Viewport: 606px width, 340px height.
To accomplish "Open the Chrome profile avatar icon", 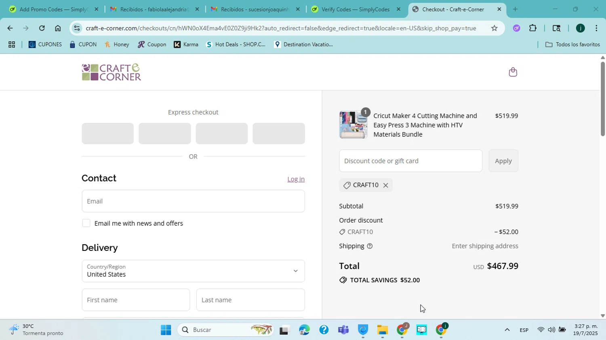I will pyautogui.click(x=580, y=28).
